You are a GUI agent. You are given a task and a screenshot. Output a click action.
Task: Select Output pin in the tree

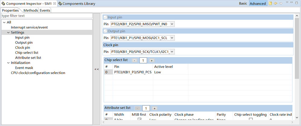tap(24, 42)
